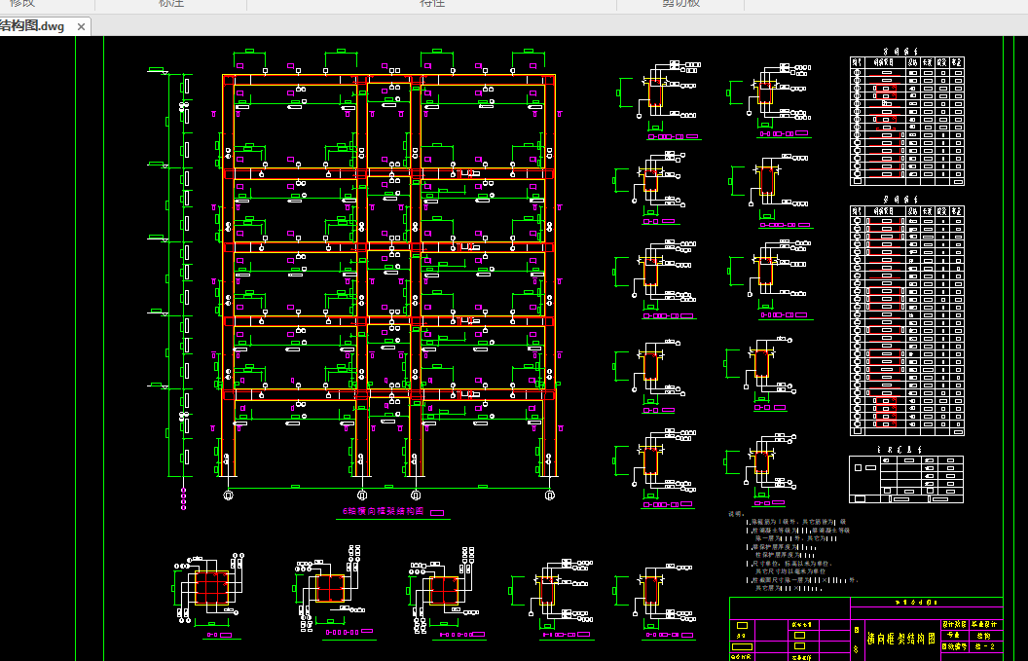Pick the second grid axis bubble from left
The width and height of the screenshot is (1028, 661).
[361, 496]
